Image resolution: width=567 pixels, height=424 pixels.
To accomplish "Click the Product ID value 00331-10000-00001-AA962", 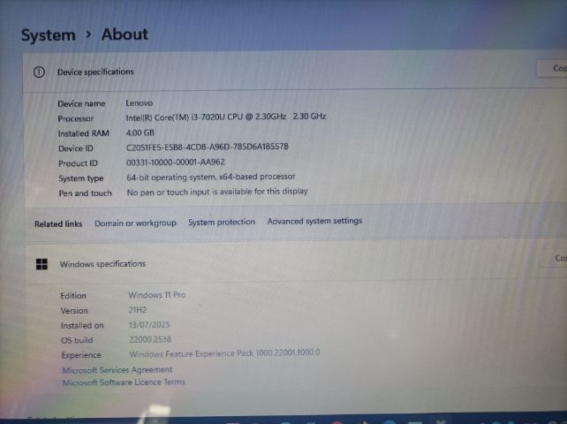I will click(176, 162).
